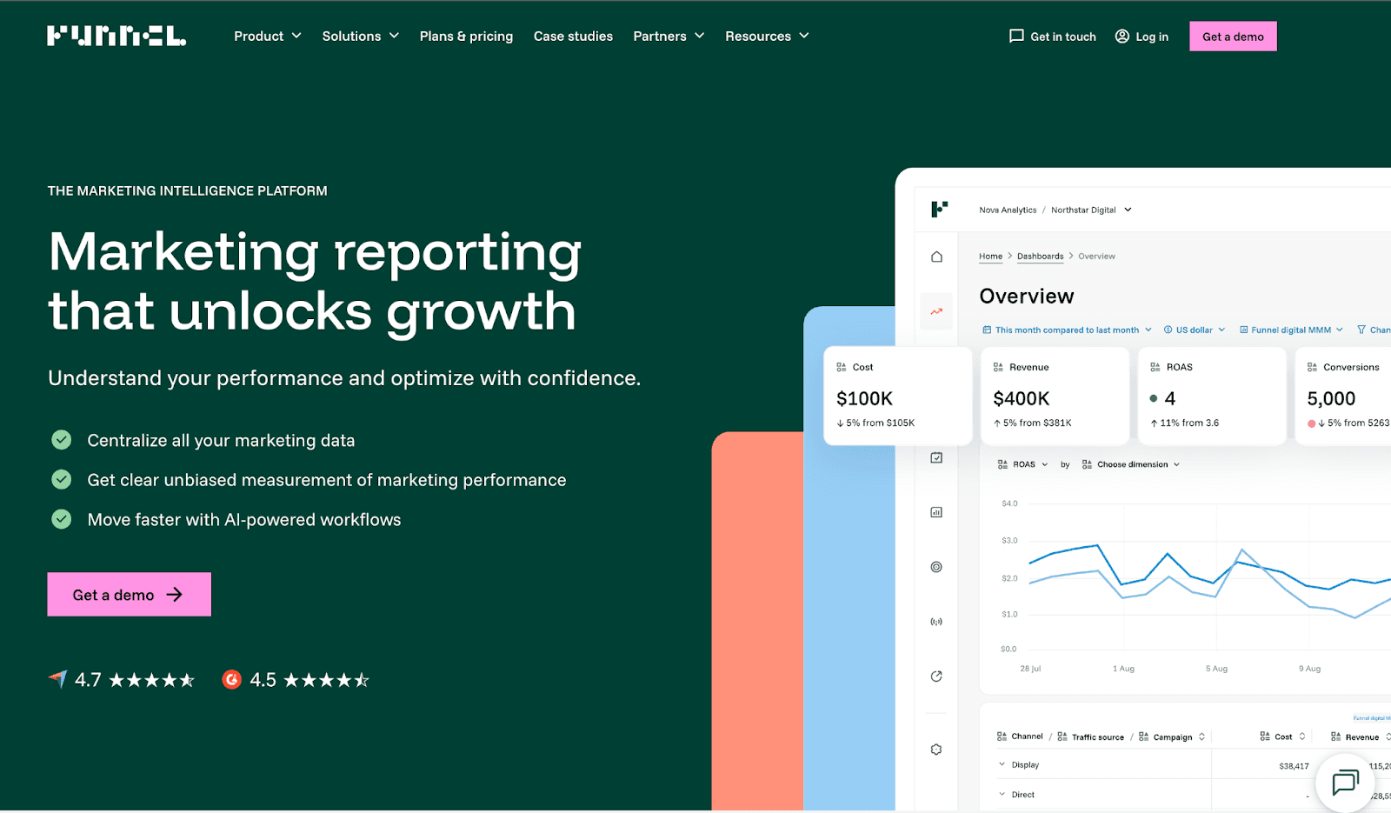1391x813 pixels.
Task: Open the Resources menu
Action: [x=766, y=36]
